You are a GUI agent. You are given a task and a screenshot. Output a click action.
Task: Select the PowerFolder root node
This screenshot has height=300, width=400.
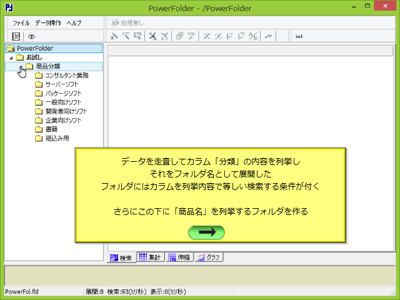54,48
